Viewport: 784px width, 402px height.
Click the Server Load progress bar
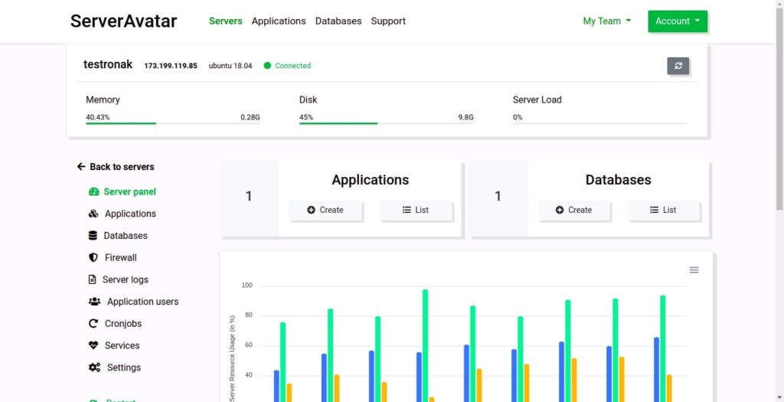tap(599, 123)
